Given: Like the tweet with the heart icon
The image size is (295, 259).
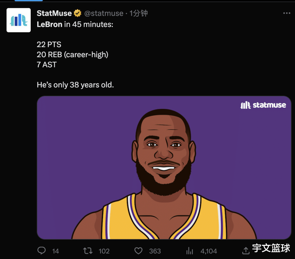Looking at the screenshot, I should pyautogui.click(x=139, y=251).
